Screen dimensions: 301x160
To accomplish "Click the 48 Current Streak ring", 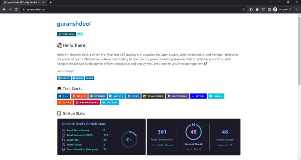I will pos(193,132).
